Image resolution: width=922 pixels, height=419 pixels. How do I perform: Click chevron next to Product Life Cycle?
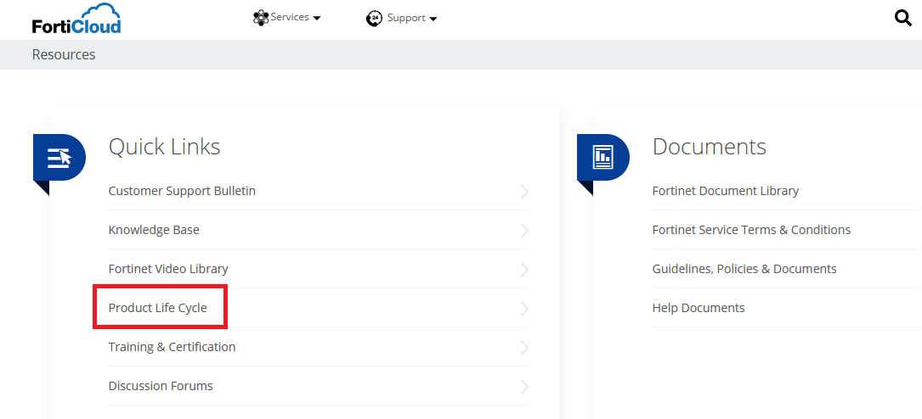pos(524,309)
